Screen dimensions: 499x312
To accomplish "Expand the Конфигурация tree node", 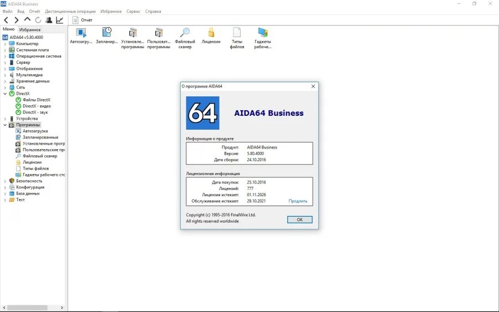I will tap(5, 187).
